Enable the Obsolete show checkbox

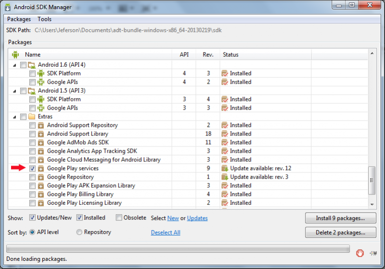point(119,217)
